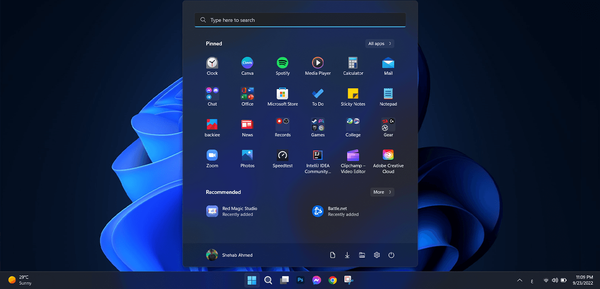Open the Chat app folder
The width and height of the screenshot is (600, 289).
212,97
